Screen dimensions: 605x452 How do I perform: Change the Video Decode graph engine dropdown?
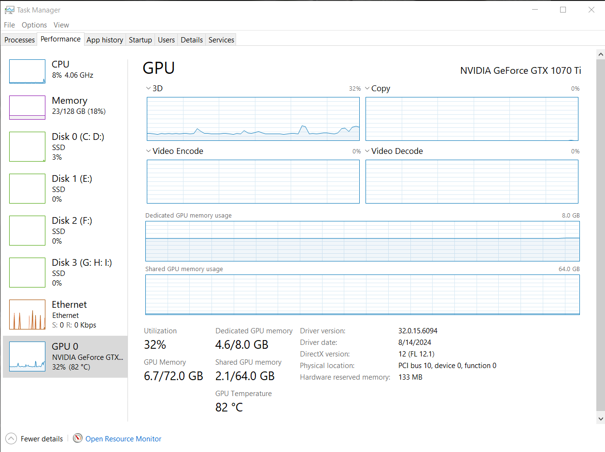coord(367,151)
